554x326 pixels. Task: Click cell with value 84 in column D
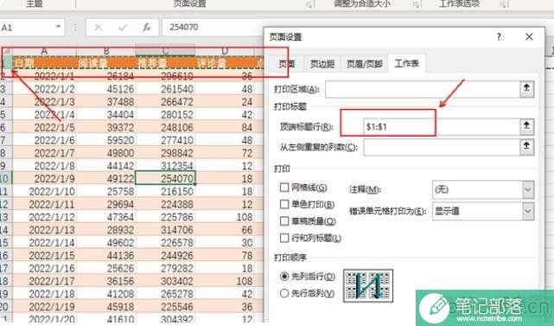tap(225, 127)
